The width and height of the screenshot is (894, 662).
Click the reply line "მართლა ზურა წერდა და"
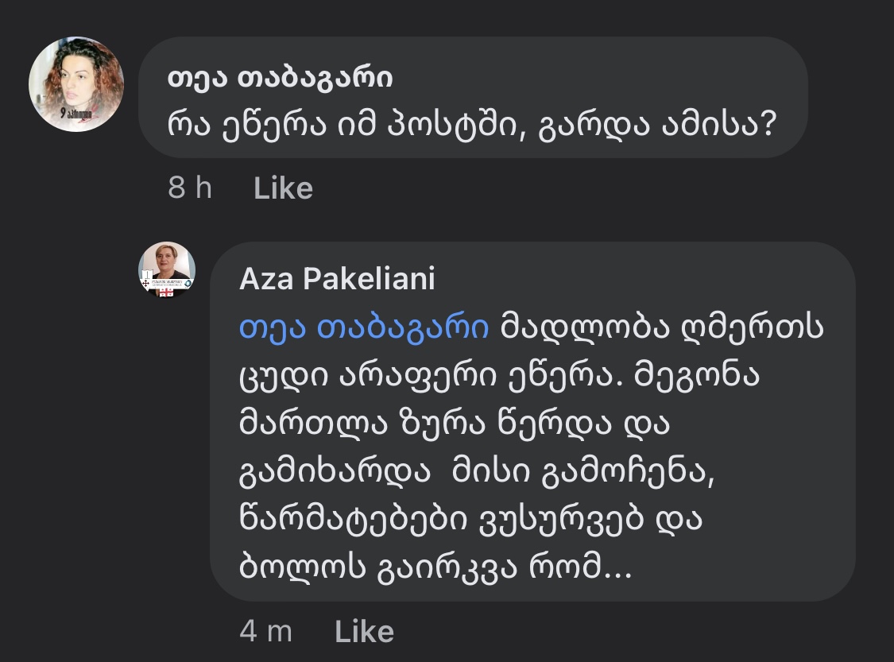455,424
